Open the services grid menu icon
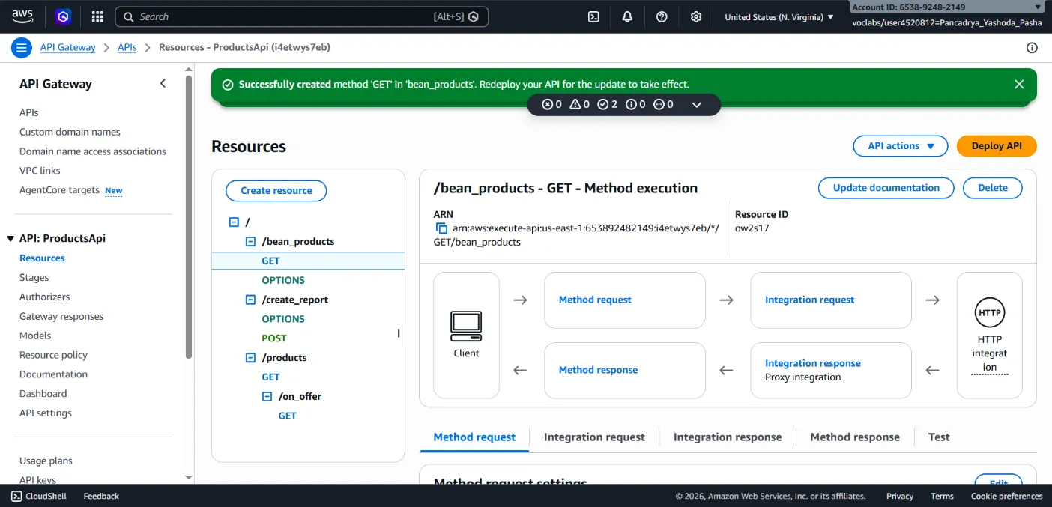1052x507 pixels. click(97, 16)
